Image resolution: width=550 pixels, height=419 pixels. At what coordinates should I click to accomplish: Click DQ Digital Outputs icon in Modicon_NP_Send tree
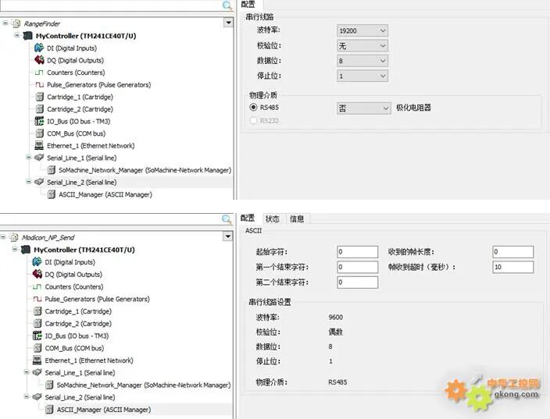tap(37, 274)
